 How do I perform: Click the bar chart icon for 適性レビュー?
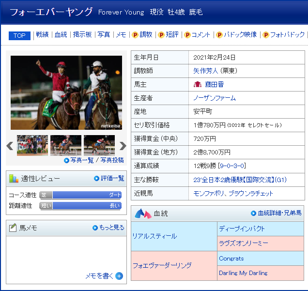(x=14, y=179)
